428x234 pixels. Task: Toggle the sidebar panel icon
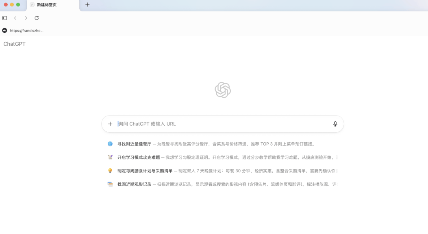point(5,18)
